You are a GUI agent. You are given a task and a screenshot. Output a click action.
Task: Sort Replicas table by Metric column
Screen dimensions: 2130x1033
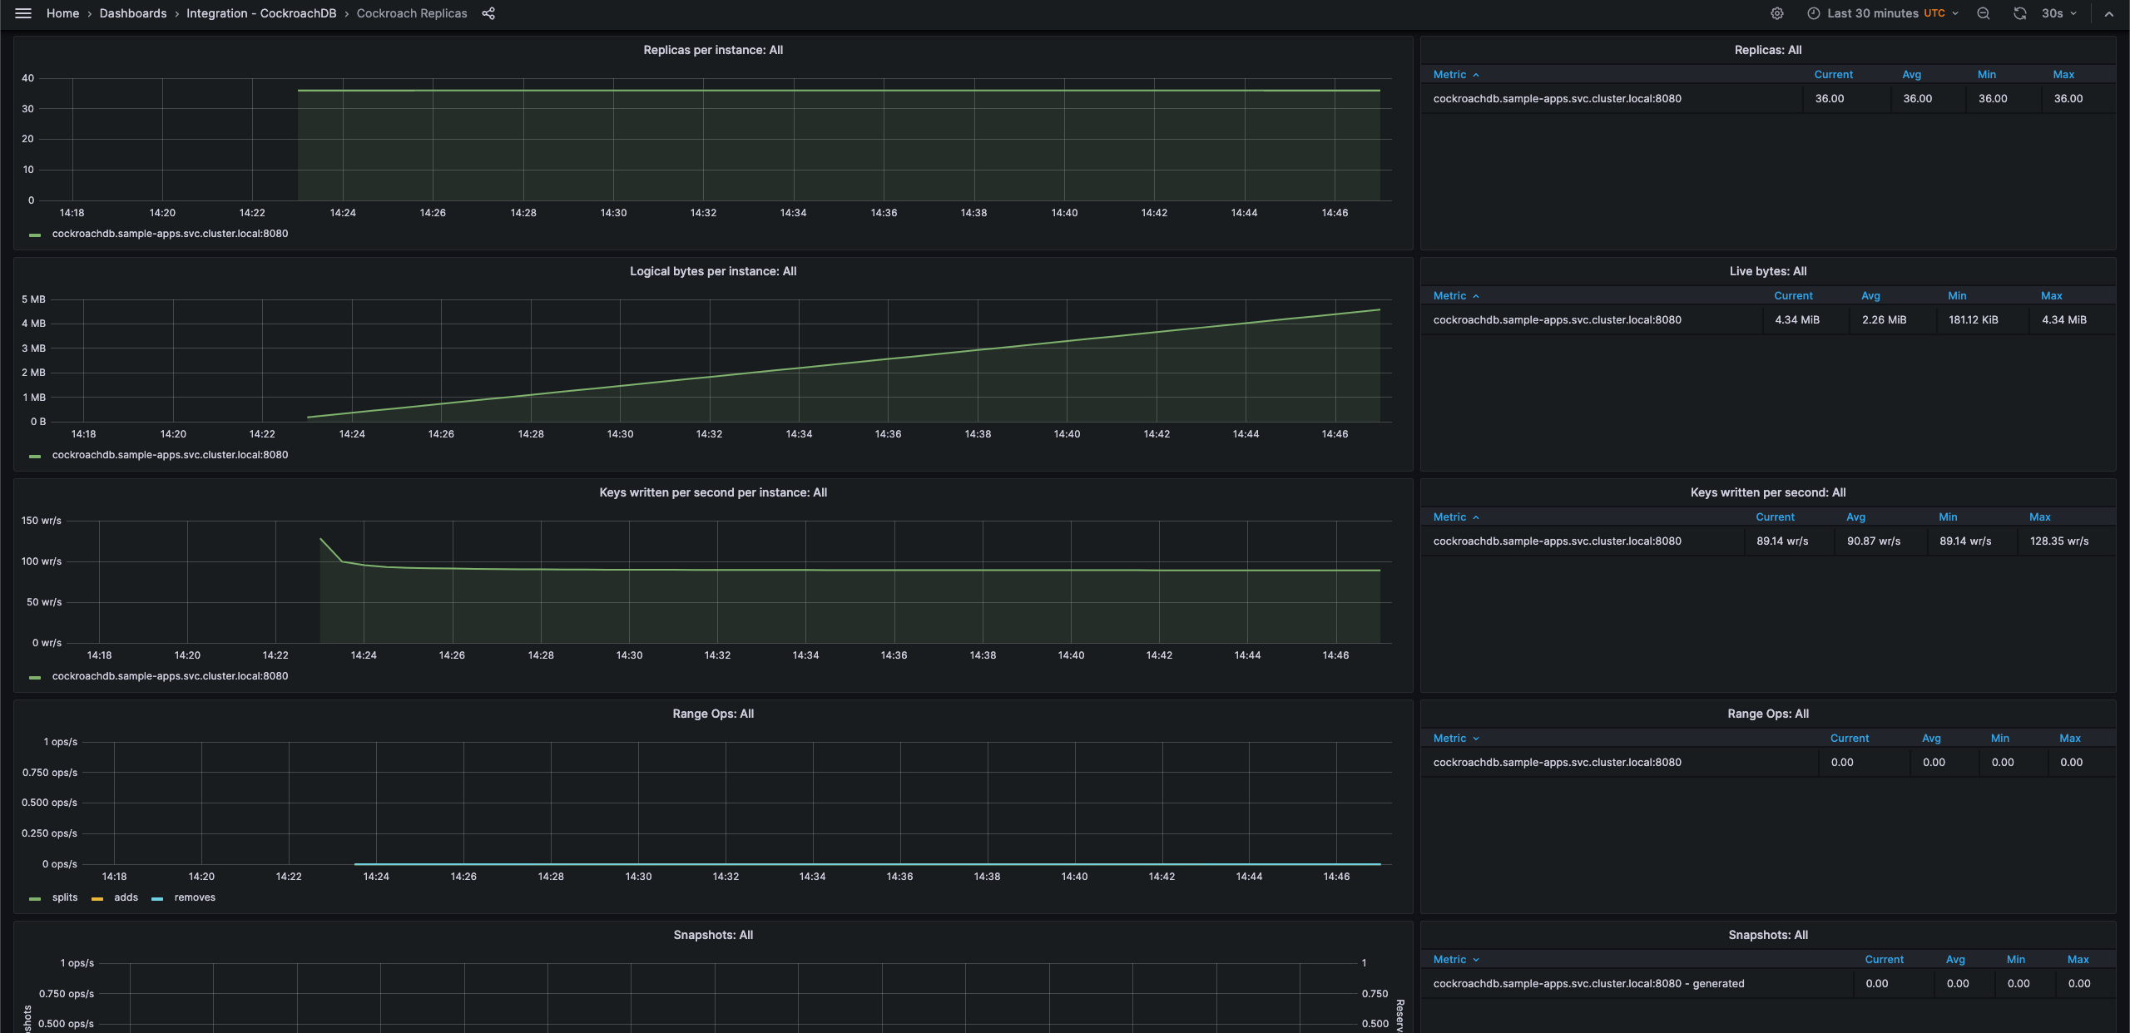(x=1449, y=75)
